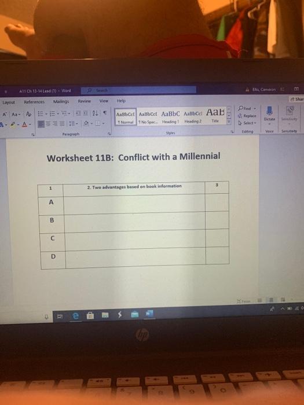Open the Layout tab
Image resolution: width=304 pixels, height=405 pixels.
pyautogui.click(x=9, y=102)
